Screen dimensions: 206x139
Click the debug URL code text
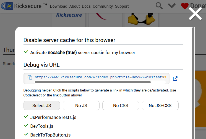click(100, 77)
